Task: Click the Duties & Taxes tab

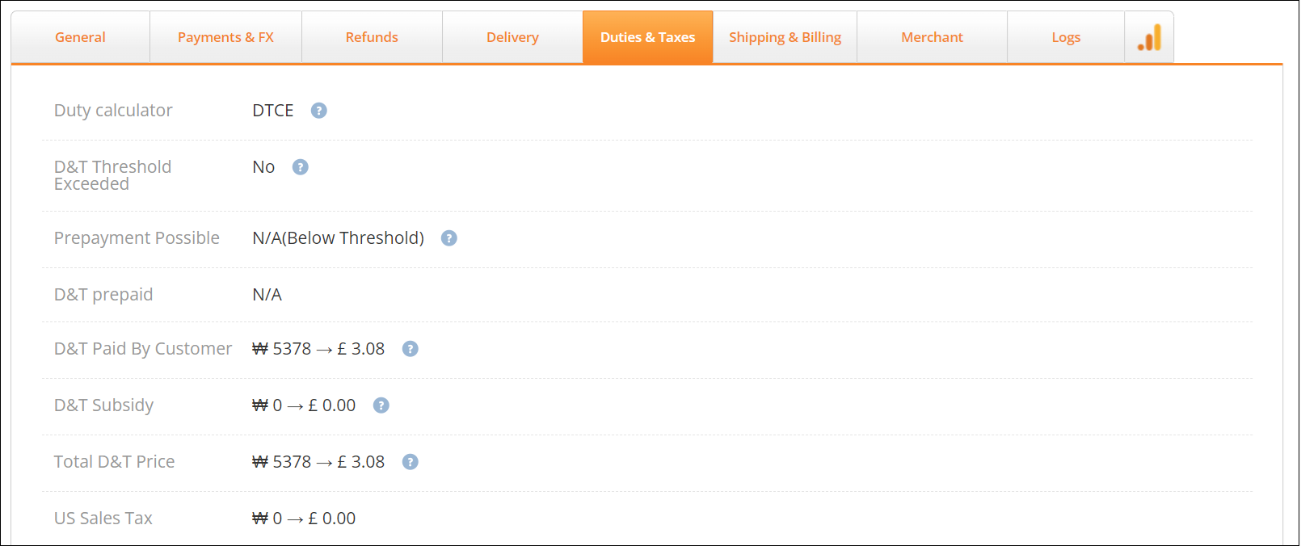Action: click(x=647, y=37)
